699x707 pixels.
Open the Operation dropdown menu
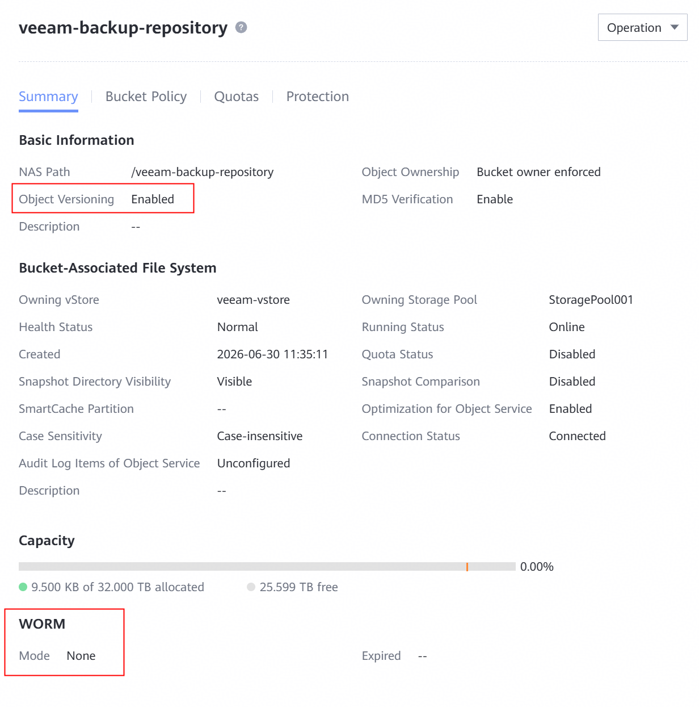coord(642,27)
